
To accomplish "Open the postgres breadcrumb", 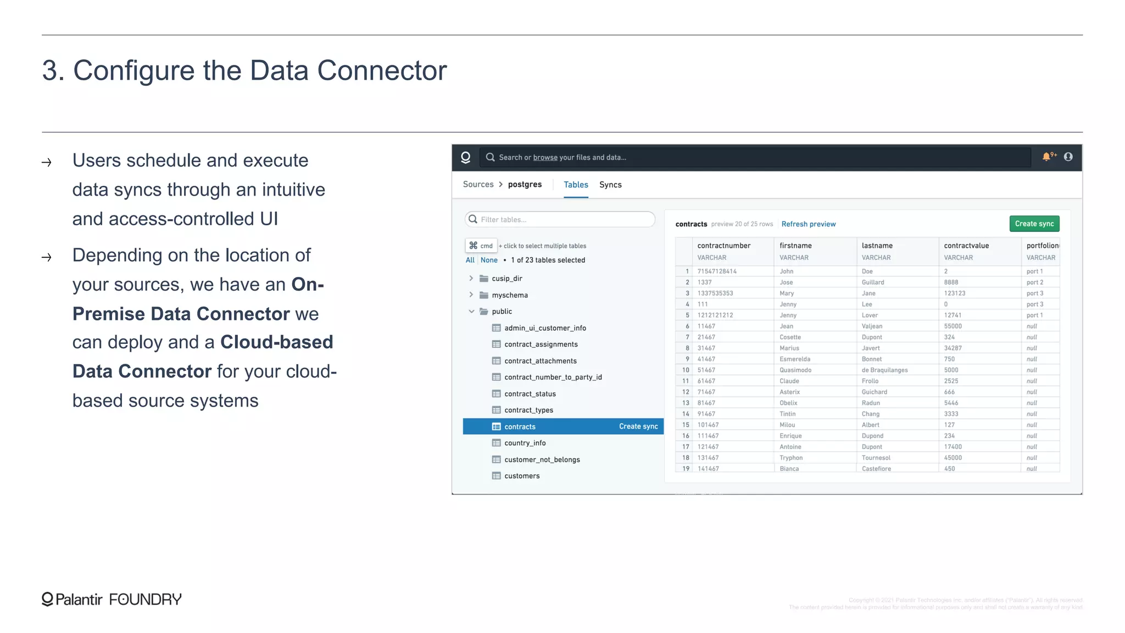I will 525,185.
